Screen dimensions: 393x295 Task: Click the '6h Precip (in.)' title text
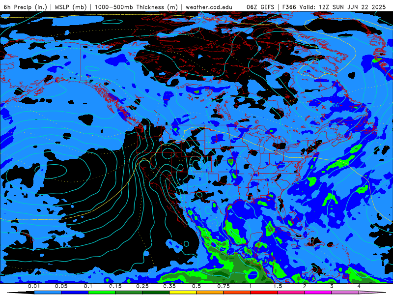(x=26, y=7)
